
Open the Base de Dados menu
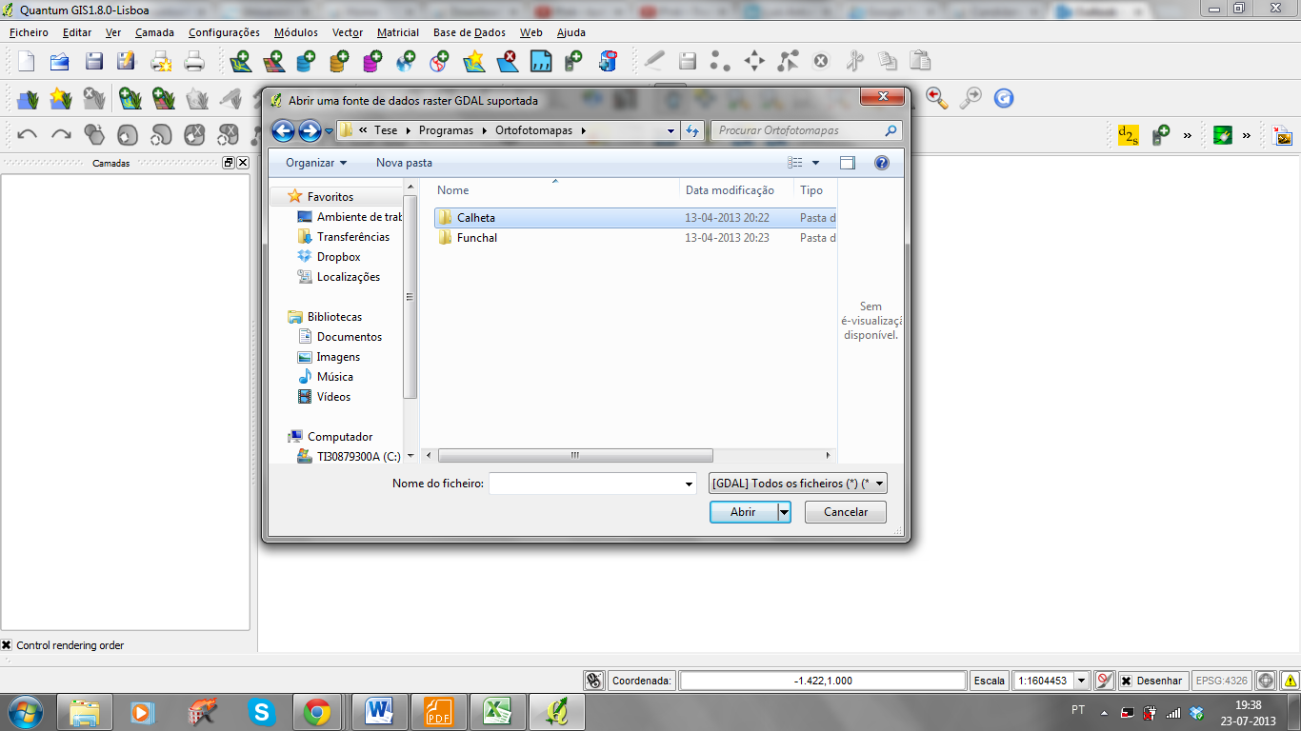coord(470,32)
